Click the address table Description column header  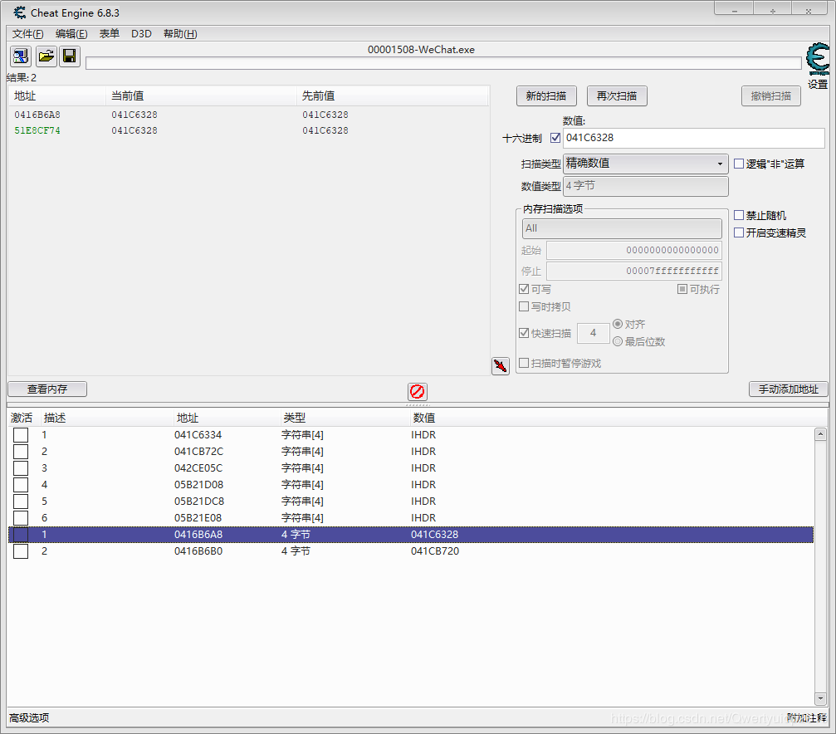pos(107,418)
